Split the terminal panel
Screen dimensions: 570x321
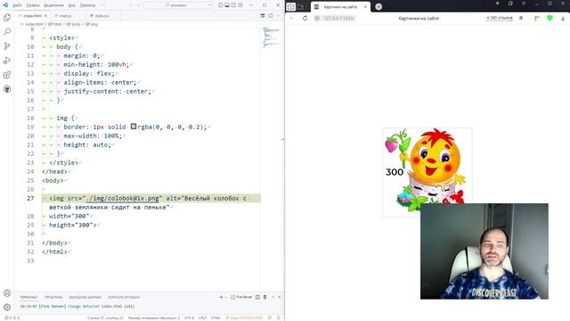[257, 297]
